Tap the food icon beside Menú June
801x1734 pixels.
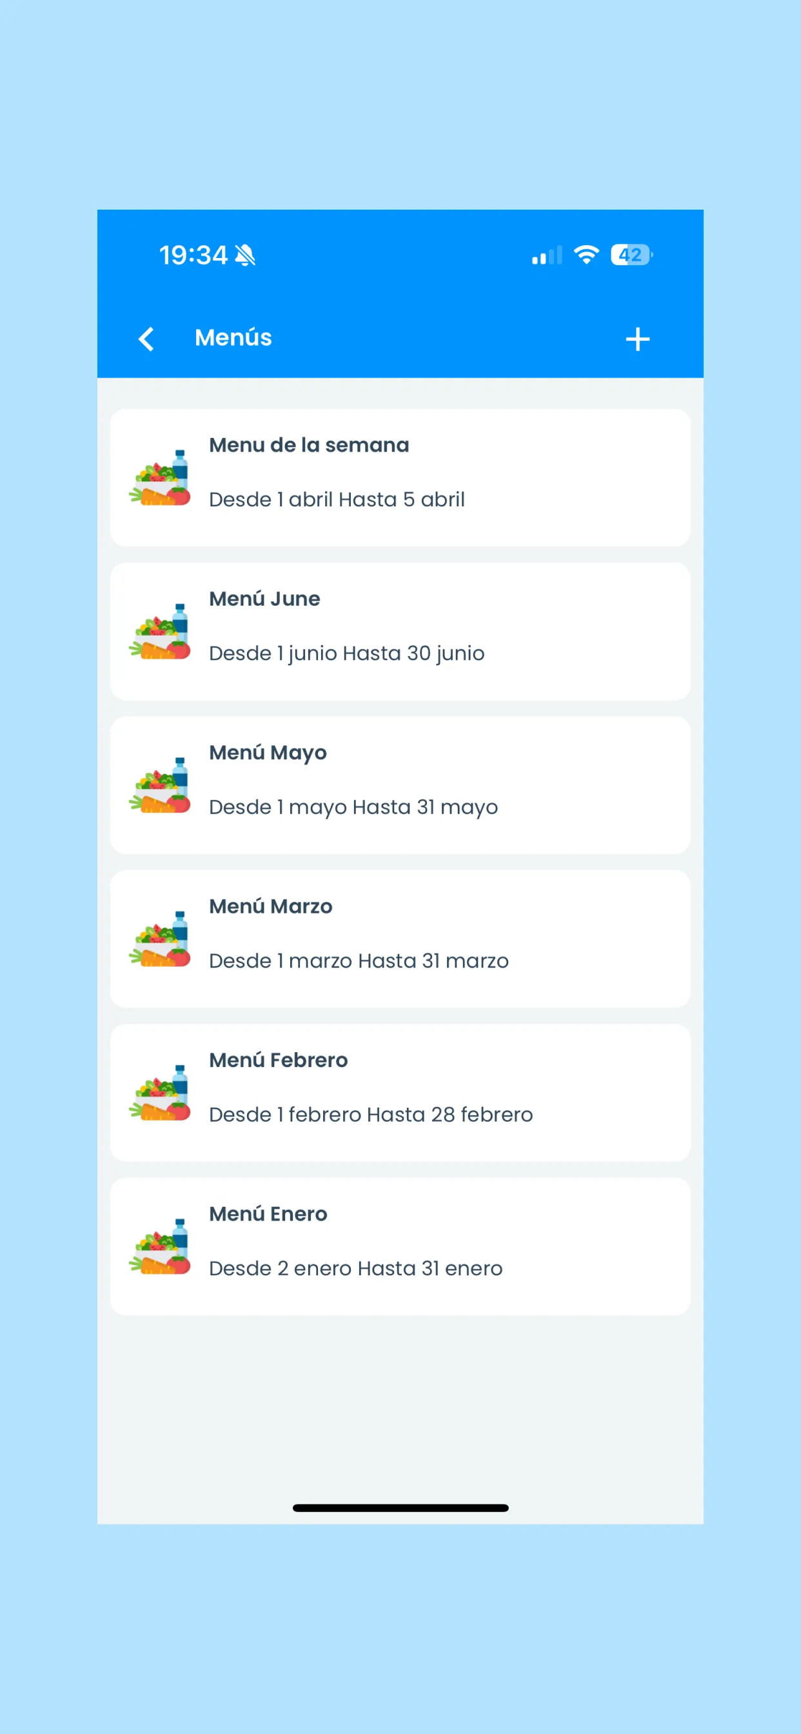160,632
